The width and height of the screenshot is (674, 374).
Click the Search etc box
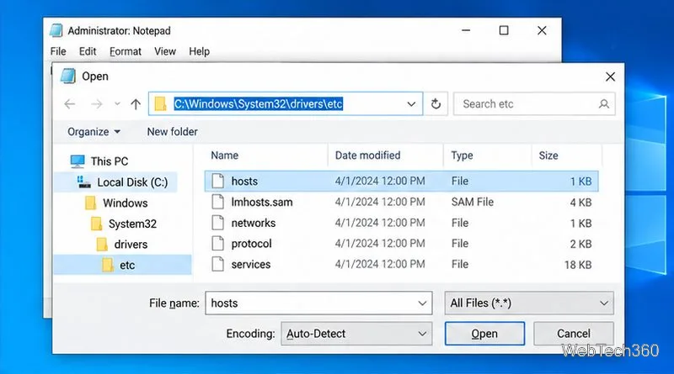coord(534,103)
